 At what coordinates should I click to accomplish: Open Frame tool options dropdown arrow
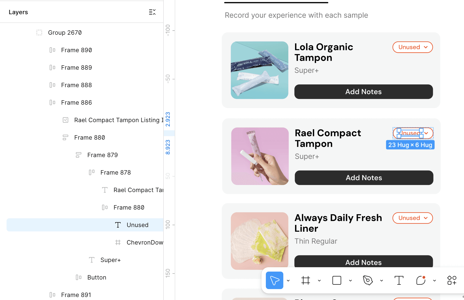(x=319, y=281)
